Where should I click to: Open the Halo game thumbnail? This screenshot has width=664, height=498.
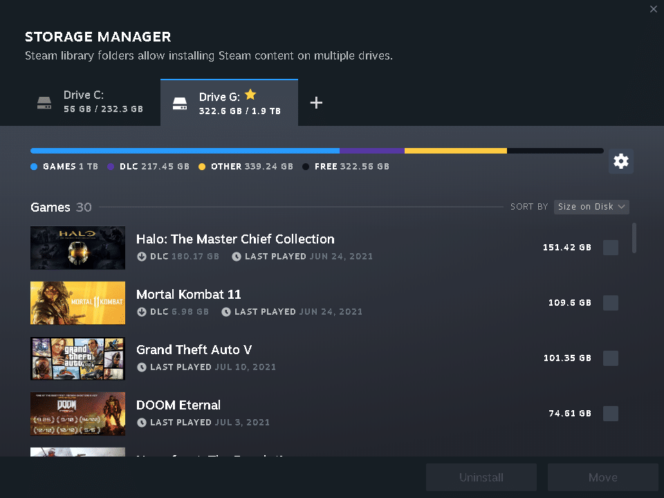[x=78, y=248]
